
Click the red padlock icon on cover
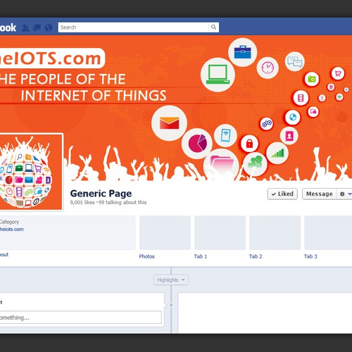249,144
